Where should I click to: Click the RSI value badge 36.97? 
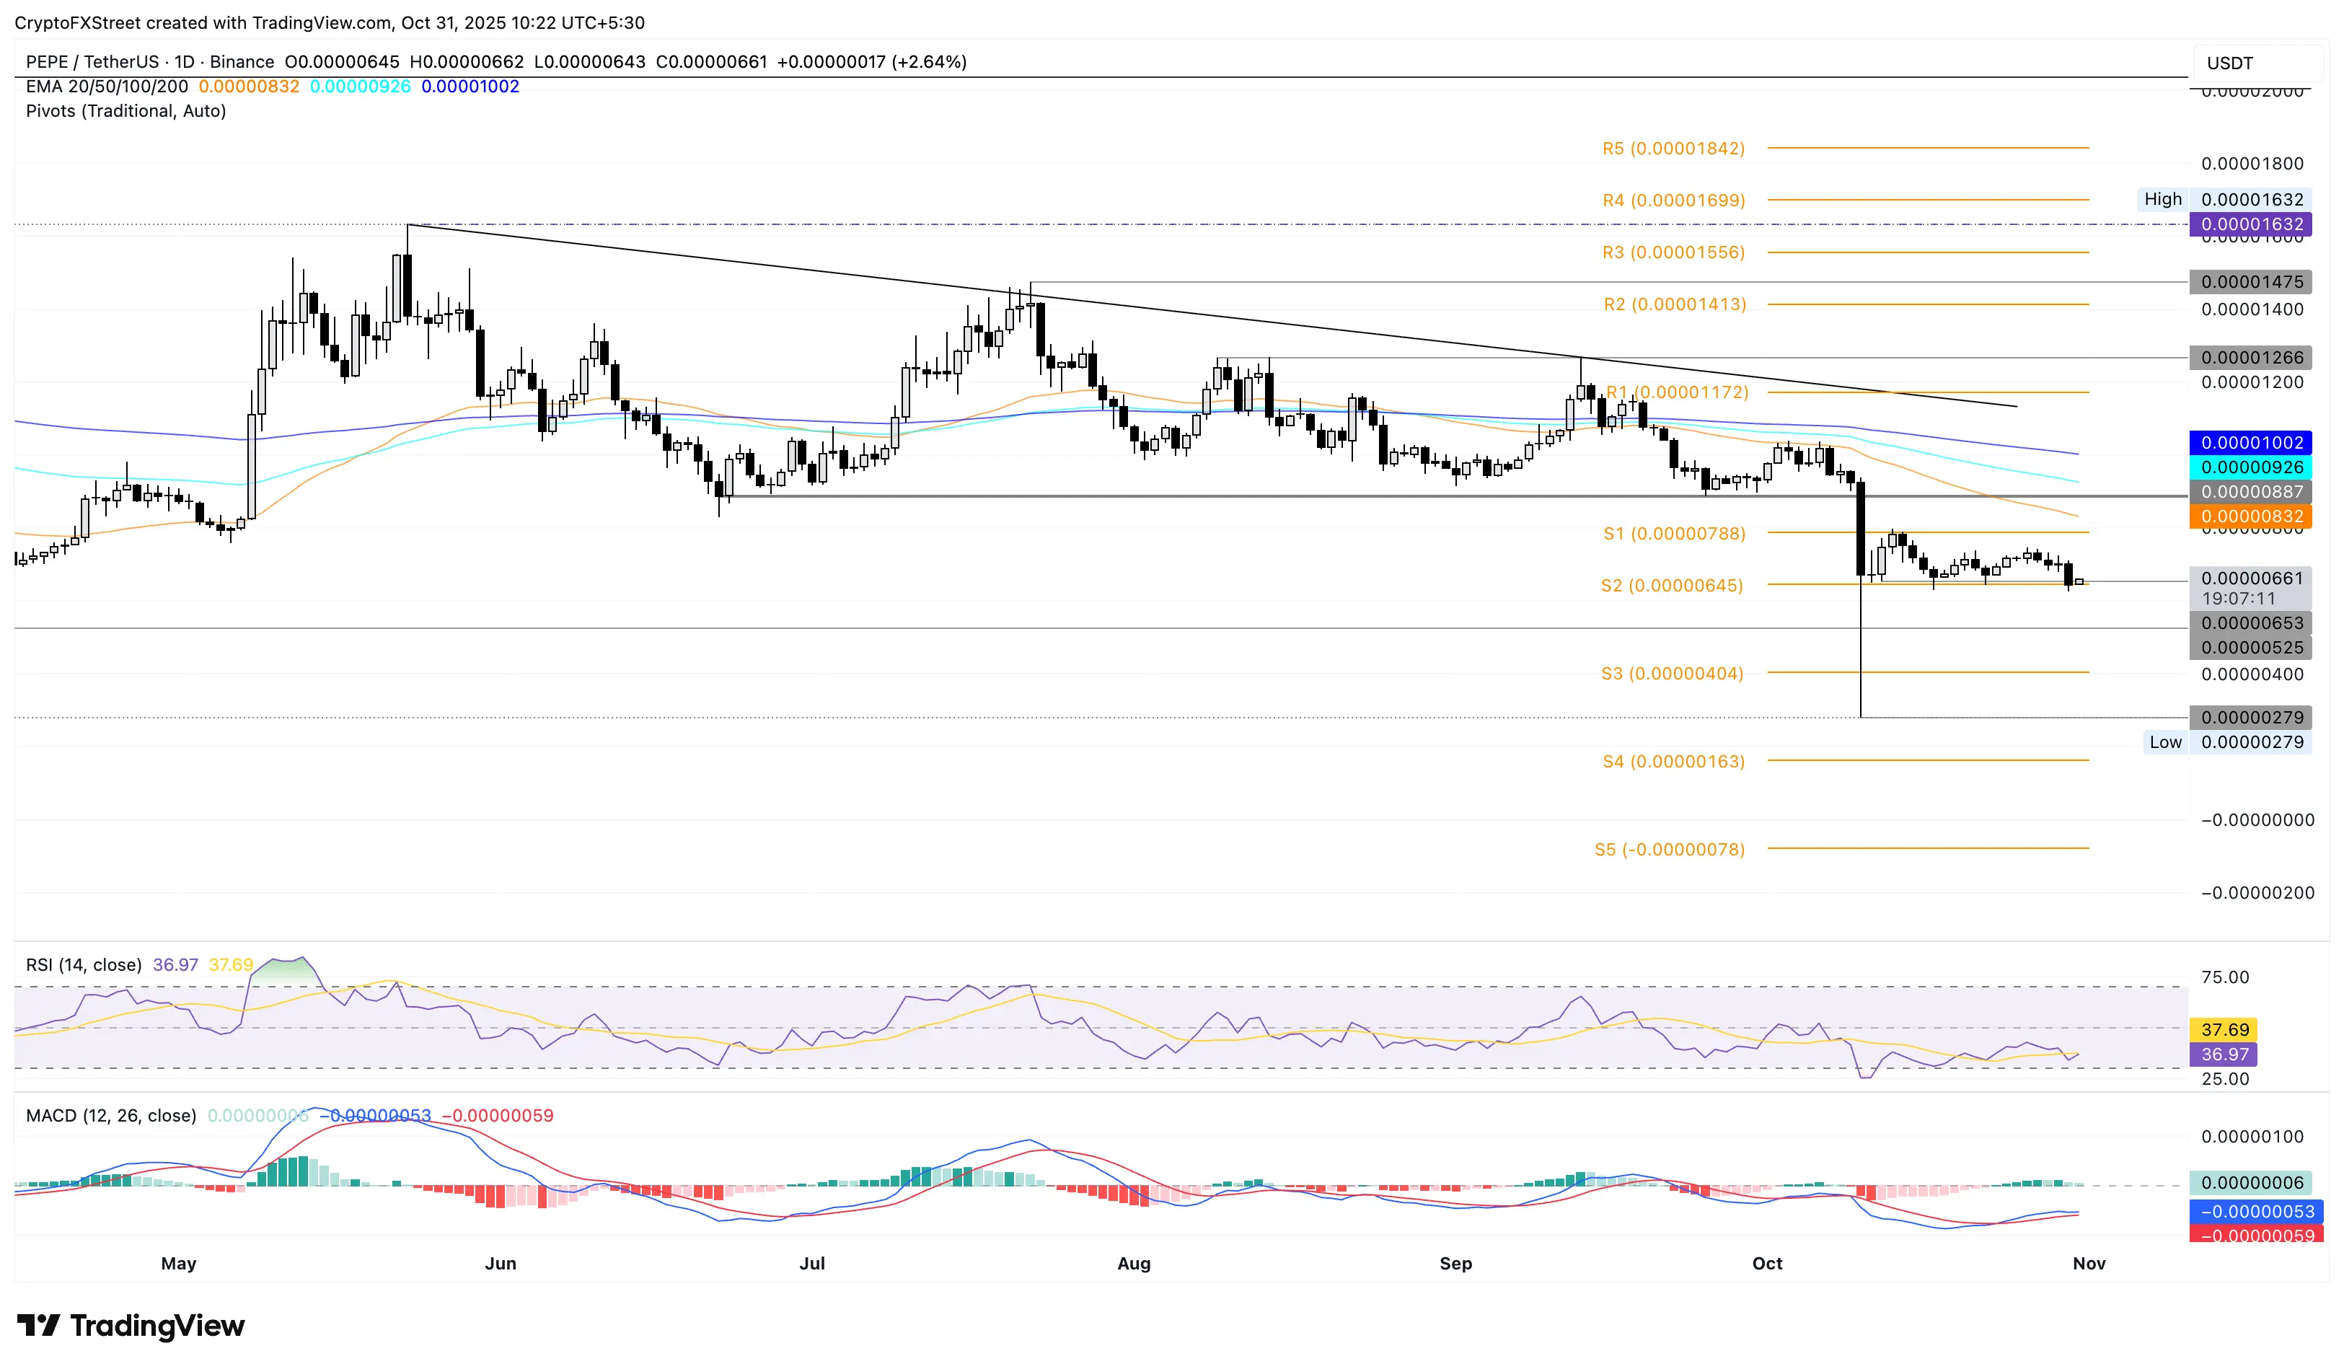tap(2226, 1054)
